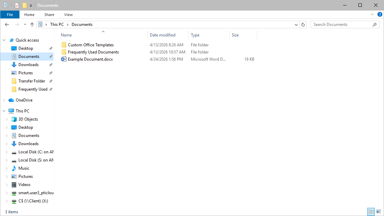Switch to the Large icons view layout
Viewport: 384px width, 216px height.
(379, 212)
